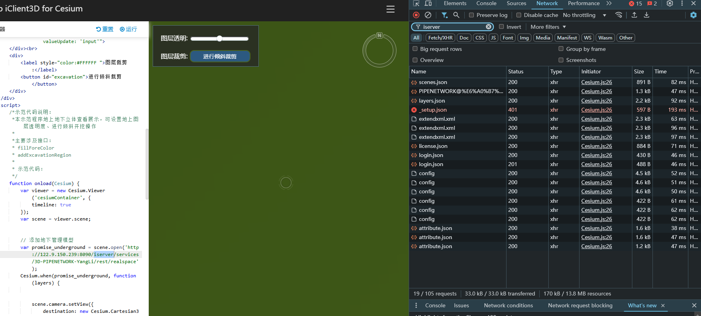Filter requests by Manifest type

tap(567, 38)
